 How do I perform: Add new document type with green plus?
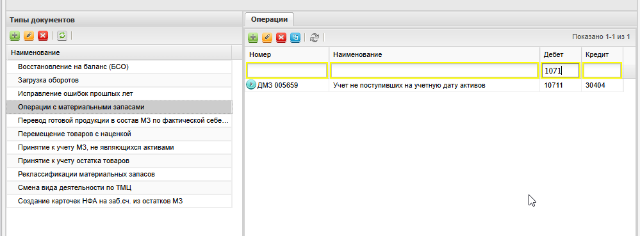click(x=15, y=36)
